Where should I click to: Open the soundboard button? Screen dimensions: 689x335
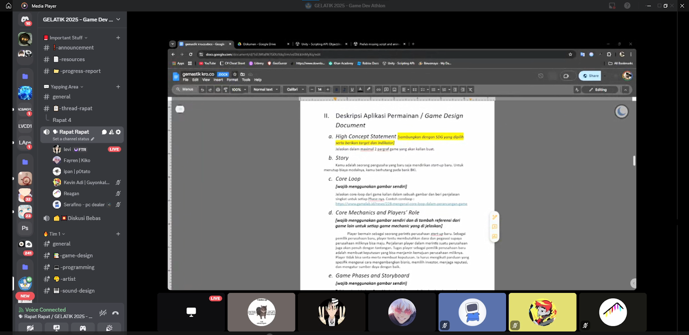pyautogui.click(x=109, y=328)
